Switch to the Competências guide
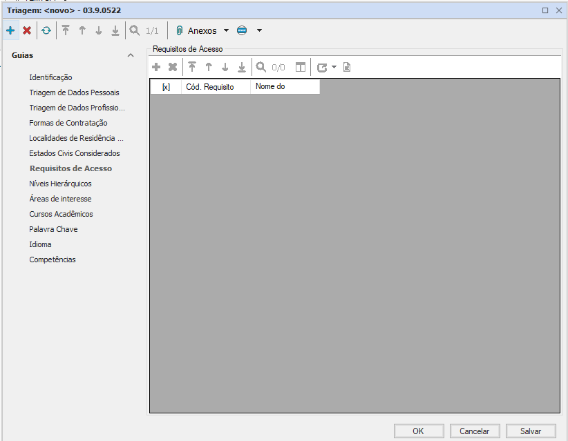This screenshot has height=441, width=568. pos(53,259)
